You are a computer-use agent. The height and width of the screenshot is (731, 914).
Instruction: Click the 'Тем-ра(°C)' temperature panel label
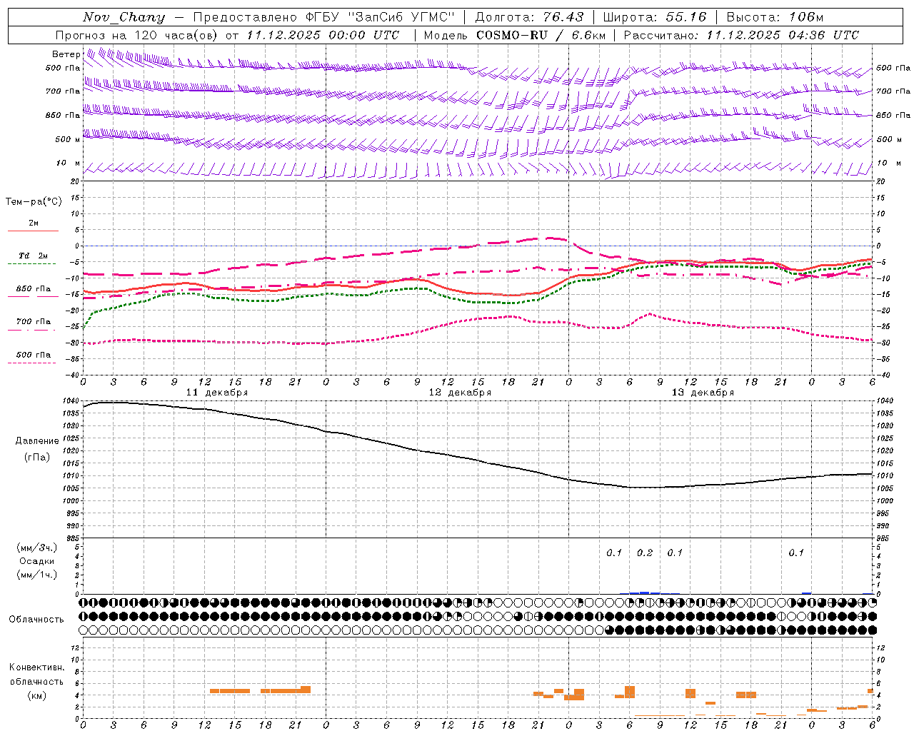tap(34, 201)
